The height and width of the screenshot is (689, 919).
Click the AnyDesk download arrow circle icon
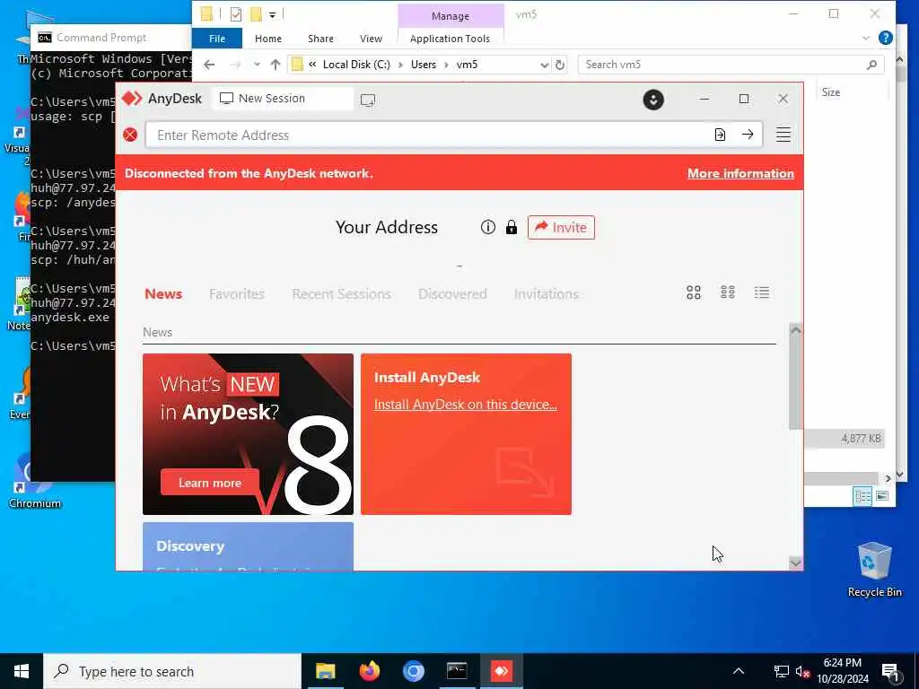click(x=653, y=100)
